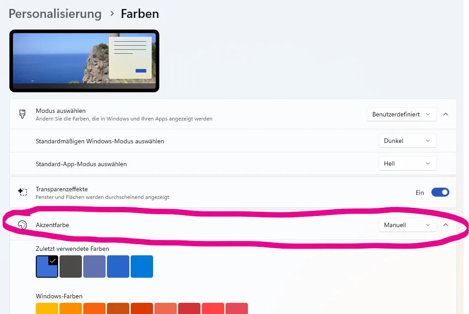The height and width of the screenshot is (314, 469).
Task: Click Standardmäßigen Windows-Modus auswählen label
Action: click(x=100, y=141)
